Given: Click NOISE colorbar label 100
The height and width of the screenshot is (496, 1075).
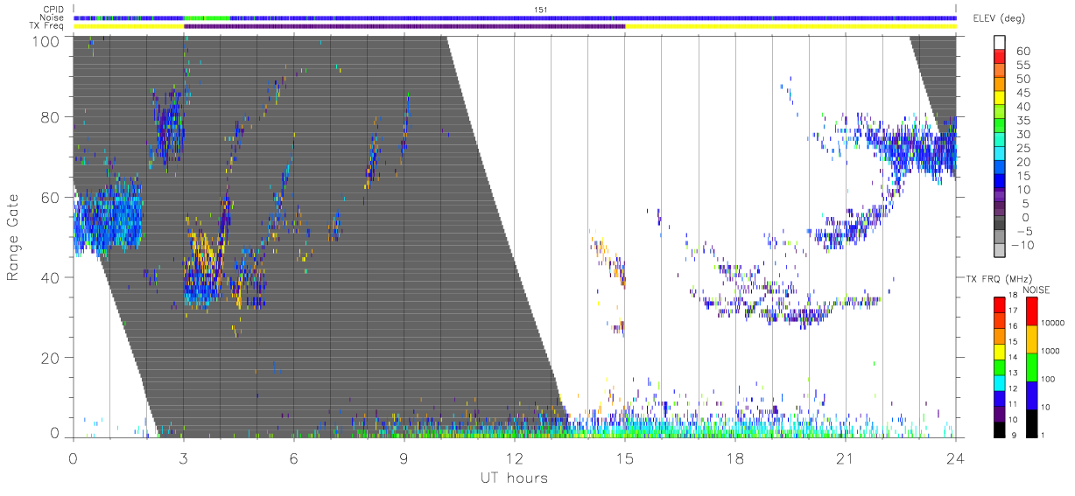Looking at the screenshot, I should pos(1049,380).
